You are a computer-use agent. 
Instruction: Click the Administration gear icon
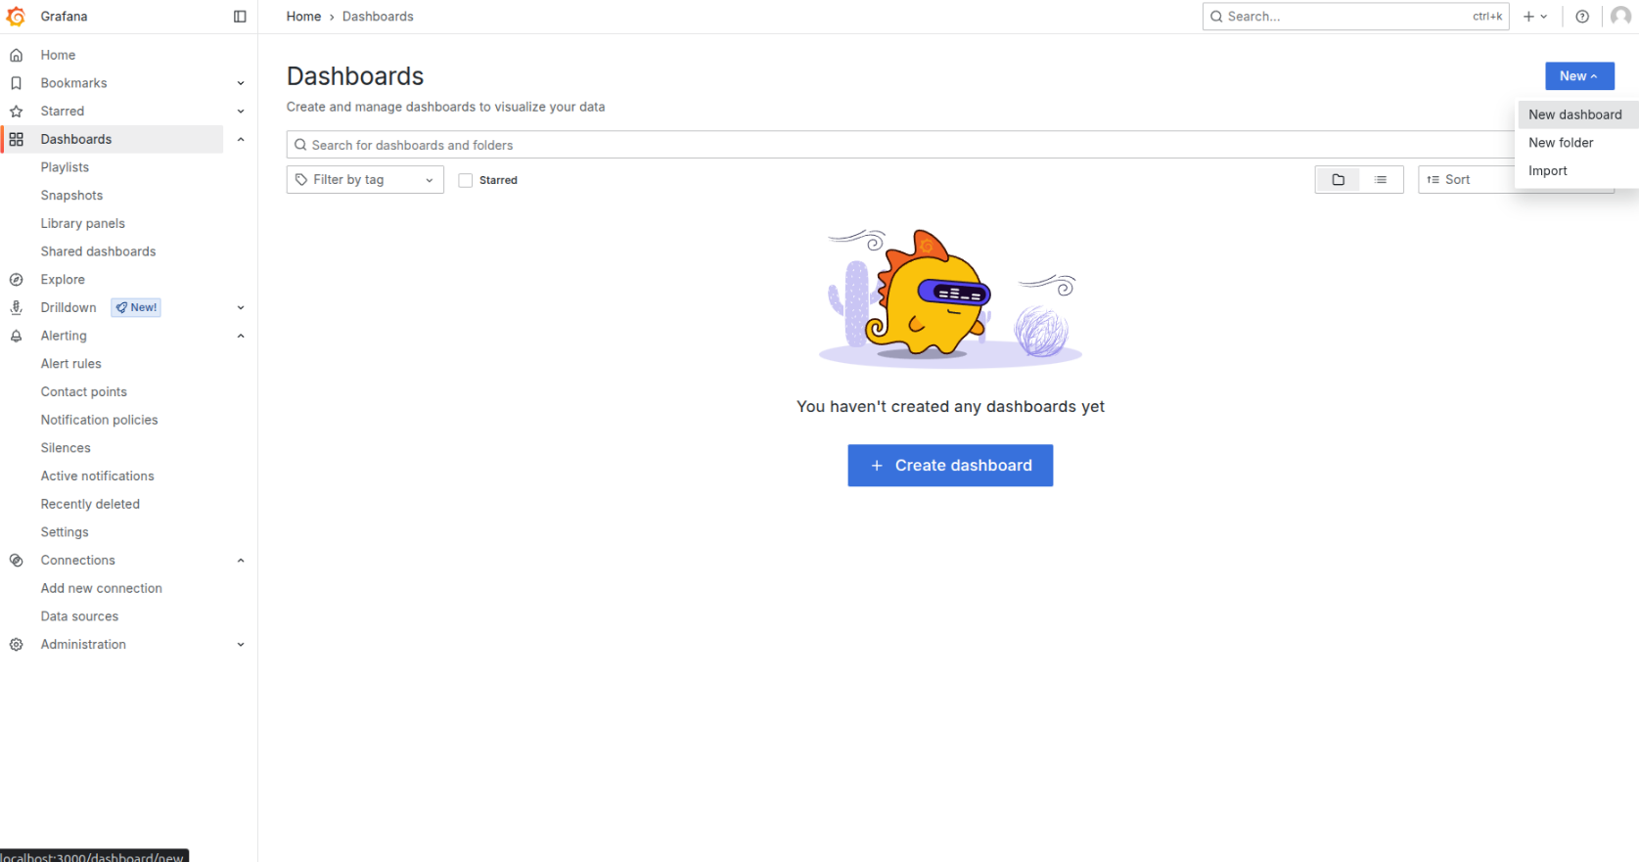click(16, 645)
